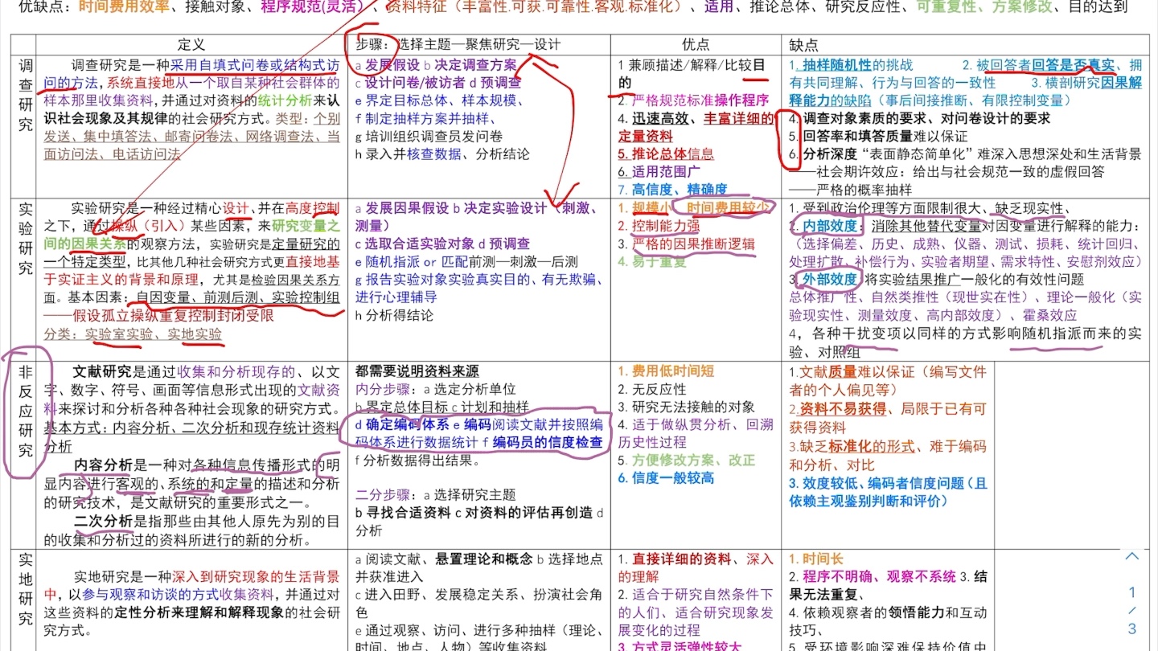Viewport: 1158px width, 651px height.
Task: Click the previous page up chevron
Action: 1132,556
